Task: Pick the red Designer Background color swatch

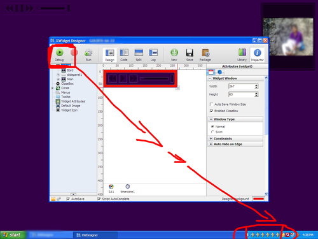Action: (x=258, y=199)
